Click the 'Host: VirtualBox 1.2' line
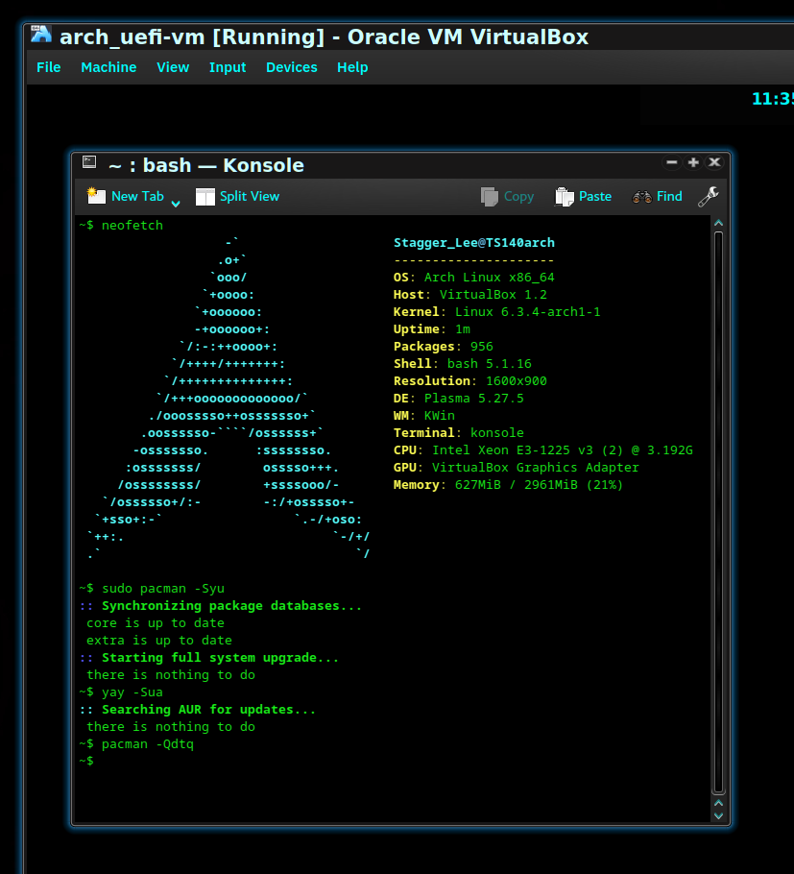This screenshot has height=874, width=794. [x=470, y=295]
